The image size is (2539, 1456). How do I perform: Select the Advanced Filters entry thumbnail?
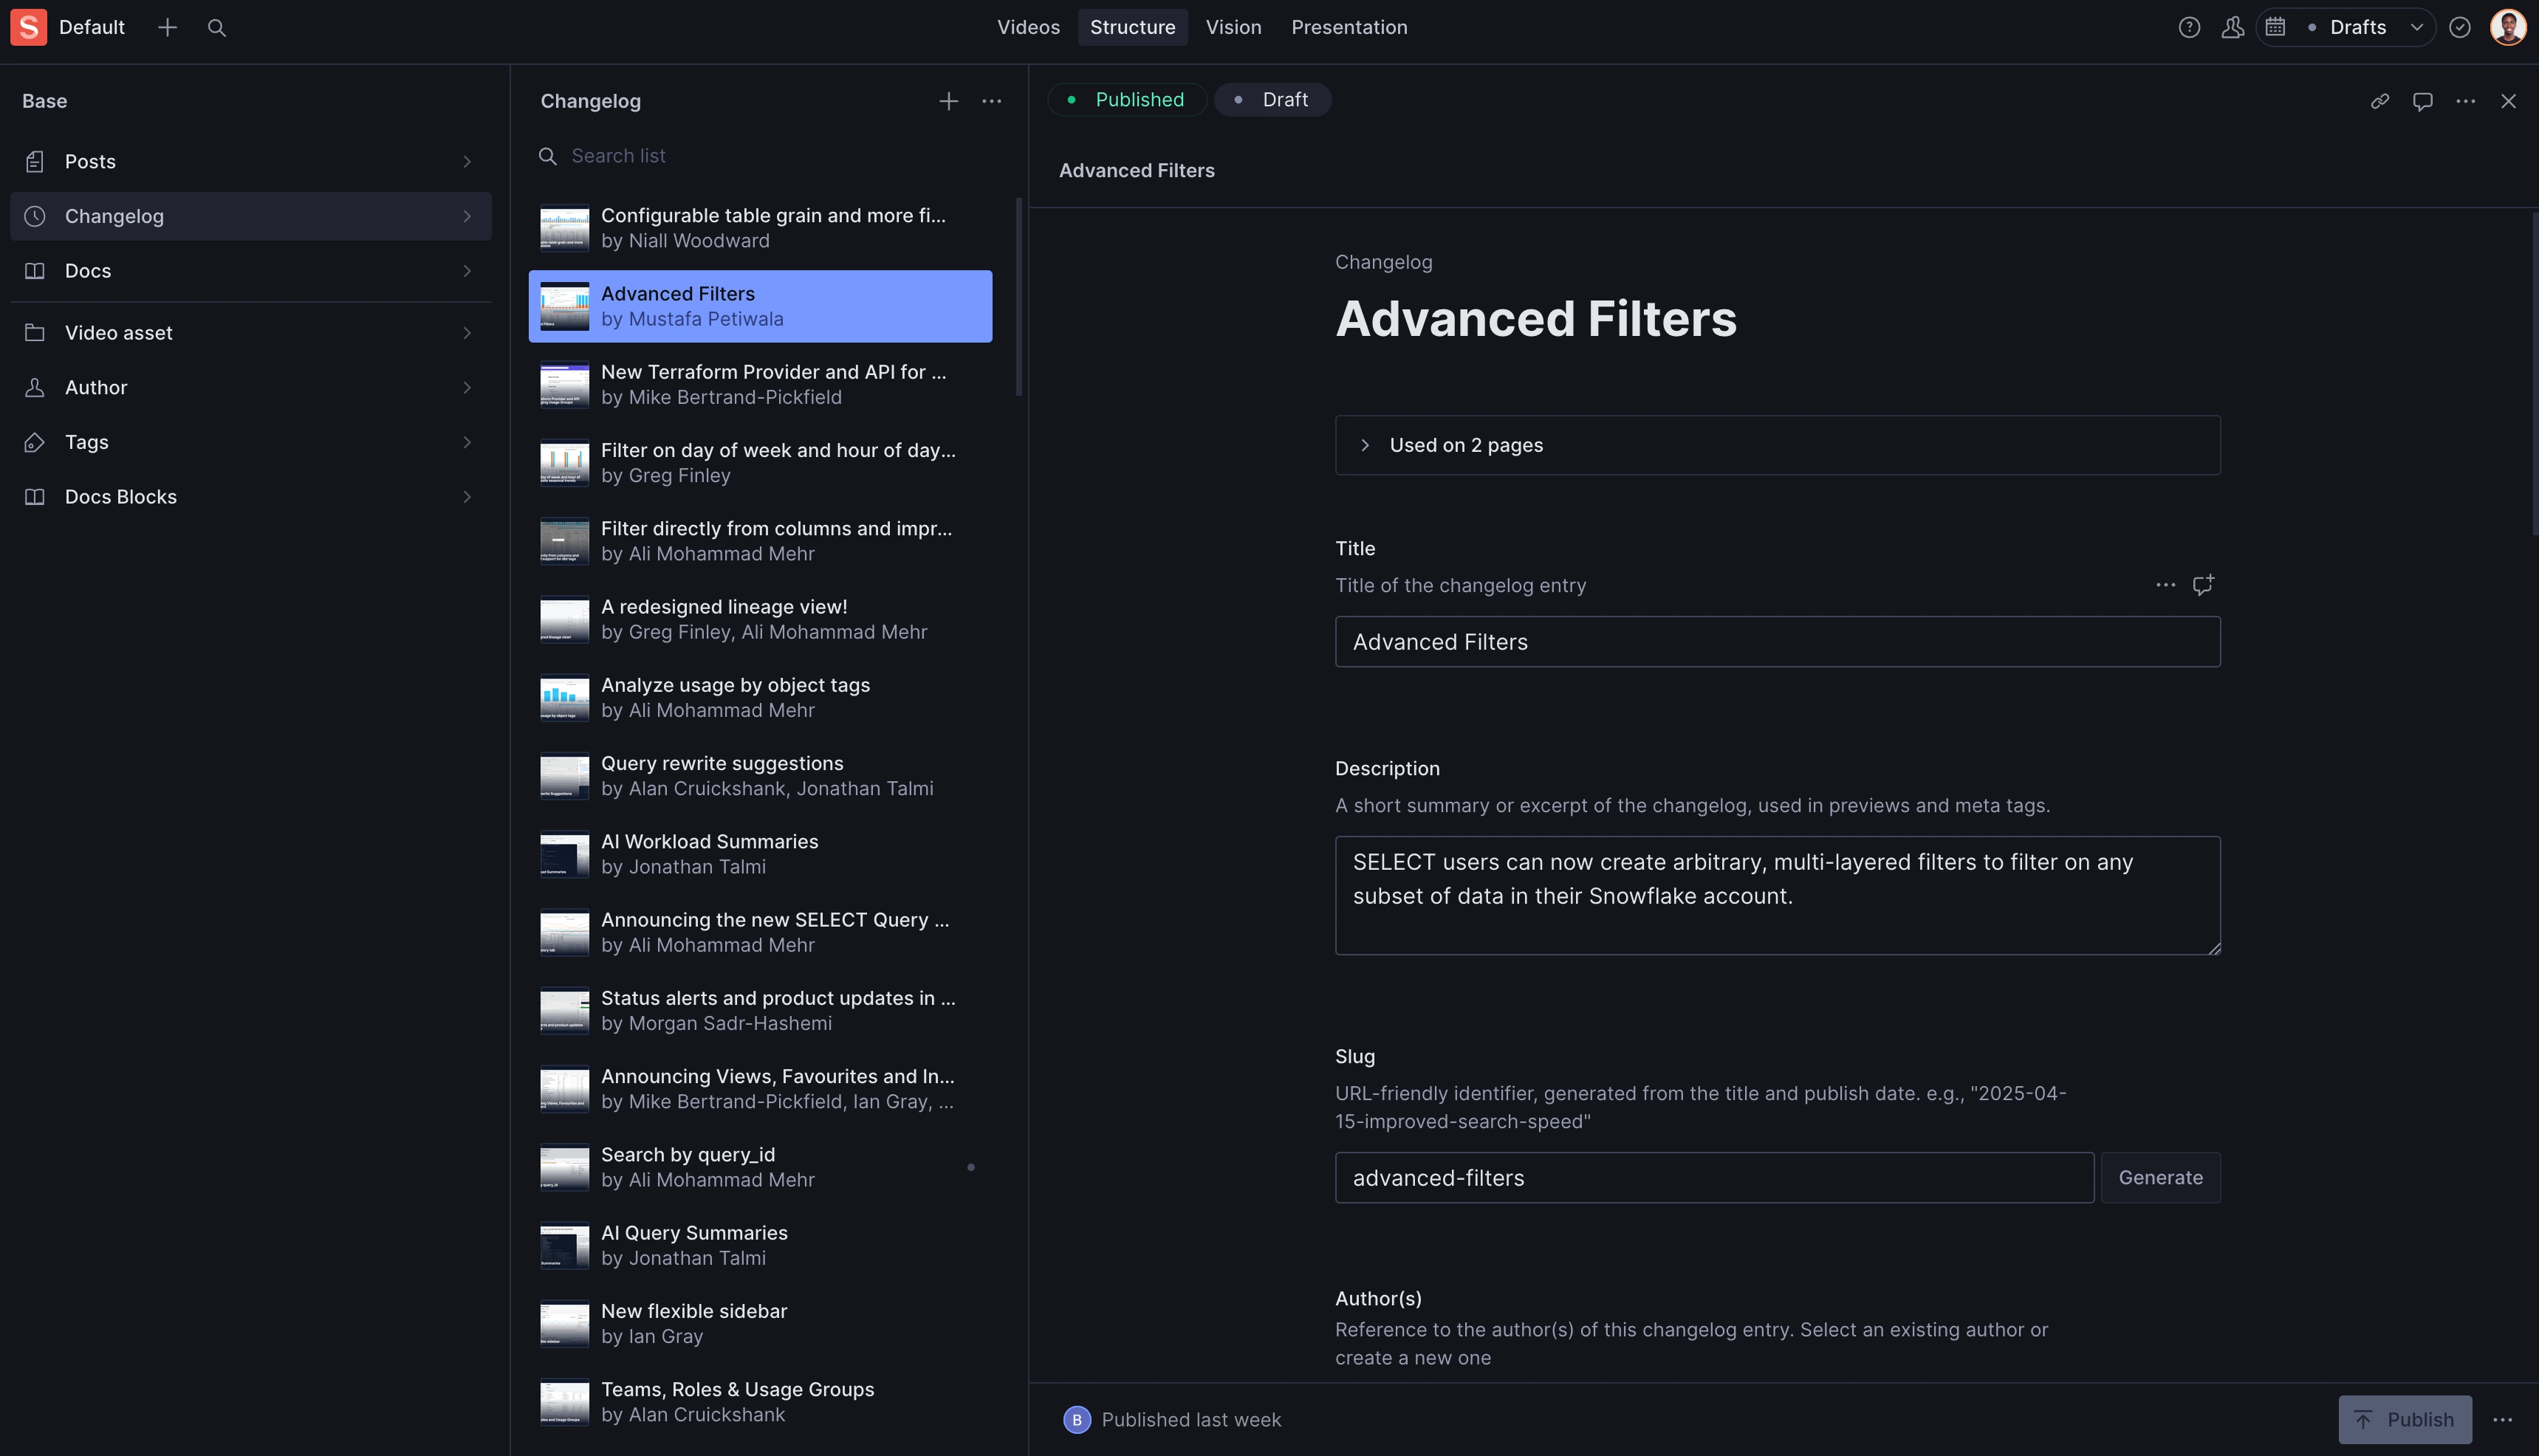pyautogui.click(x=564, y=306)
